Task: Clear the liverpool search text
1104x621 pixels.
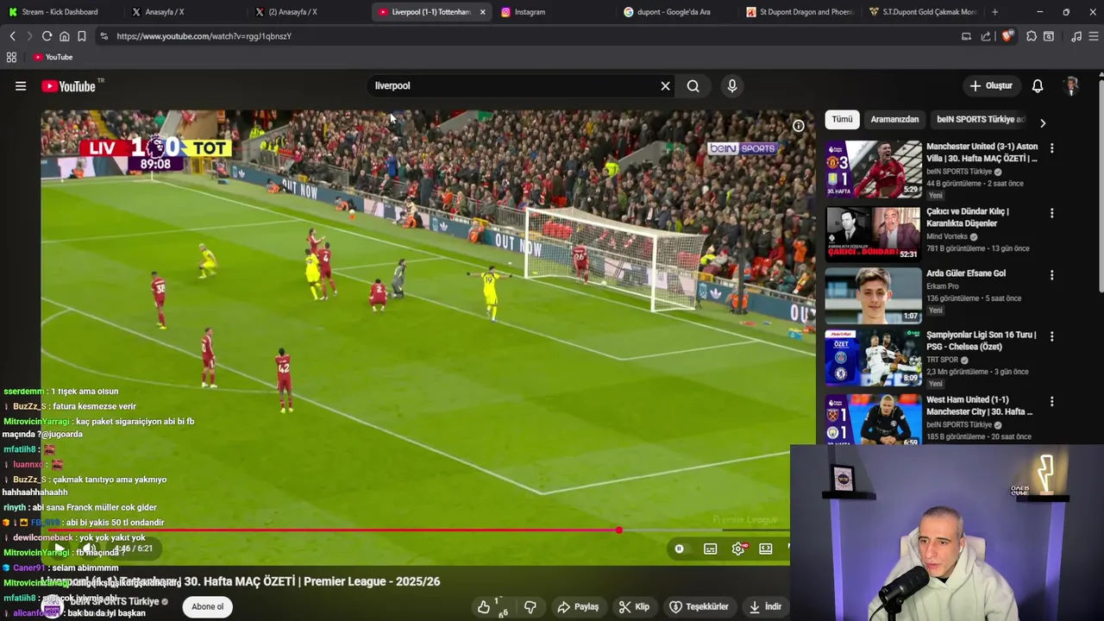Action: coord(665,86)
